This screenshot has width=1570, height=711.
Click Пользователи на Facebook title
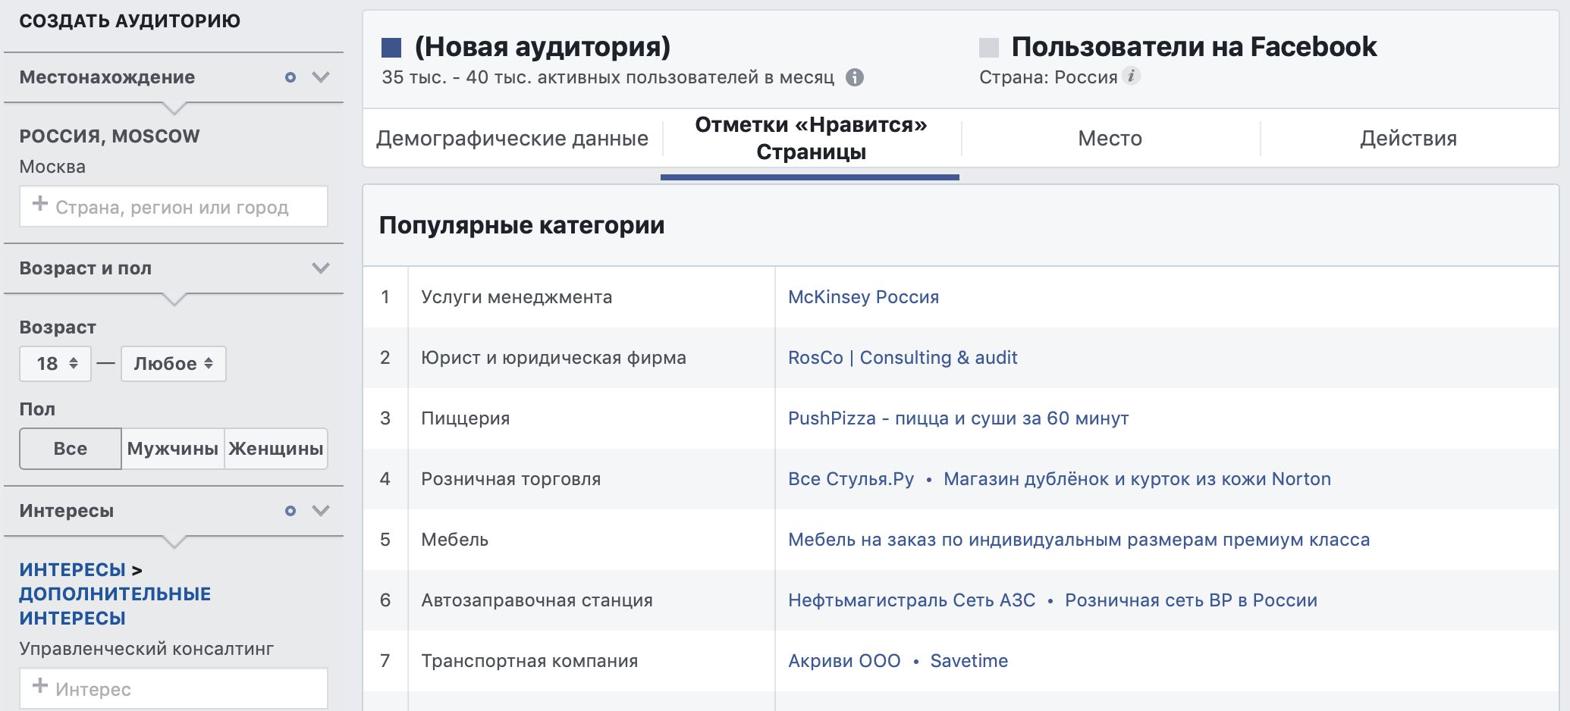[1194, 47]
